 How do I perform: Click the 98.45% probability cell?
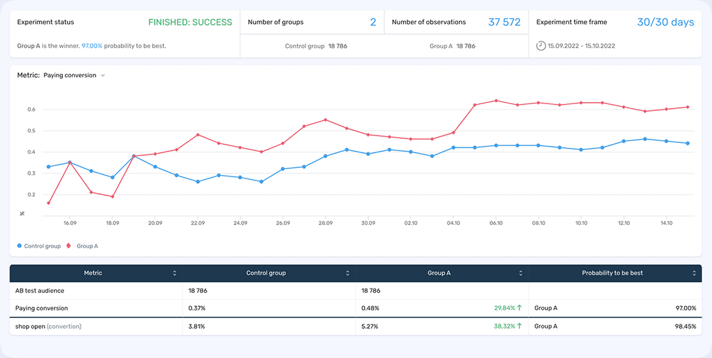point(685,326)
